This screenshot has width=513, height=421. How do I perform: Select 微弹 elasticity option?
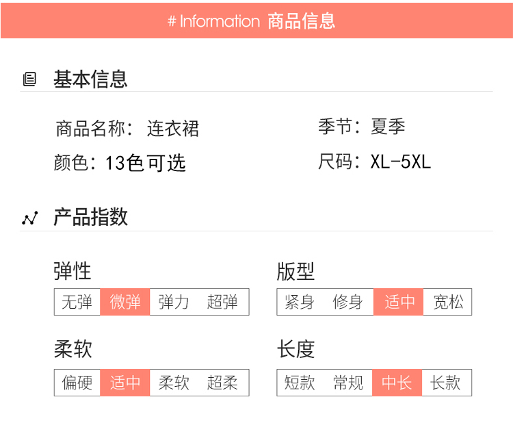(x=125, y=302)
